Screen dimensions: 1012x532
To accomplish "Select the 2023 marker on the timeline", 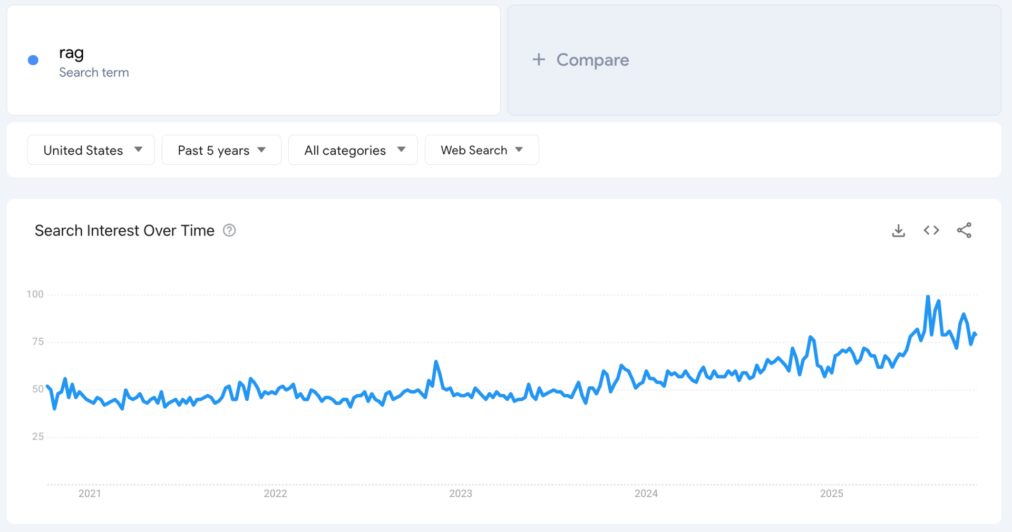I will point(461,494).
